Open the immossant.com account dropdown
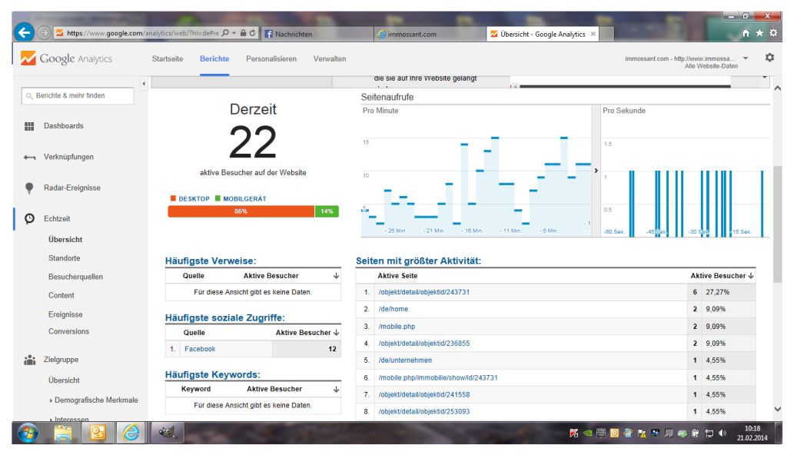The image size is (787, 455). 745,58
